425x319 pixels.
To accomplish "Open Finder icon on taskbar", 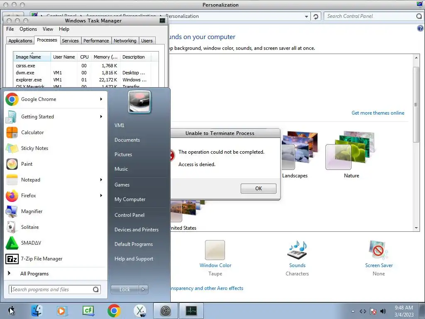I will (37, 311).
